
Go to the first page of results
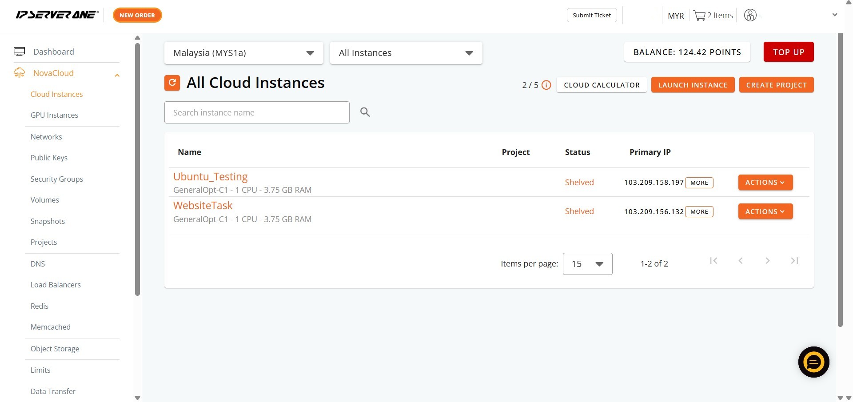[x=713, y=261]
